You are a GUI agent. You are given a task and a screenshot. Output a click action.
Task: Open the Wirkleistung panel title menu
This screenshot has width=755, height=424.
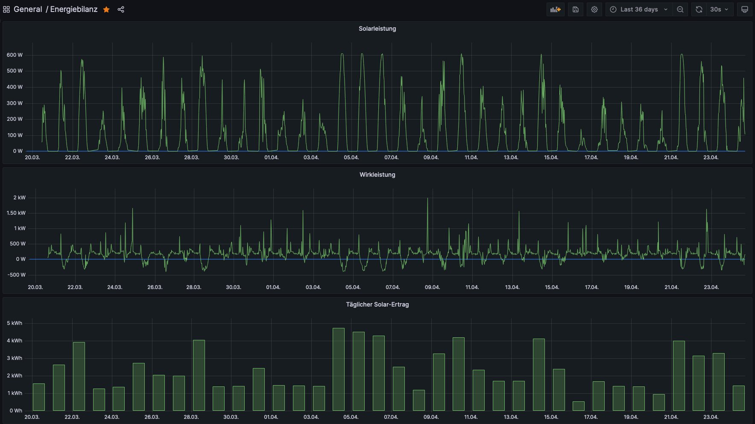pyautogui.click(x=377, y=175)
